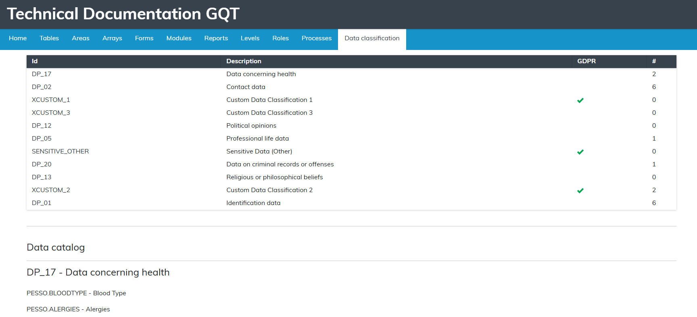Click the 'Identification data' description
Screen dimensions: 697x317
point(253,203)
